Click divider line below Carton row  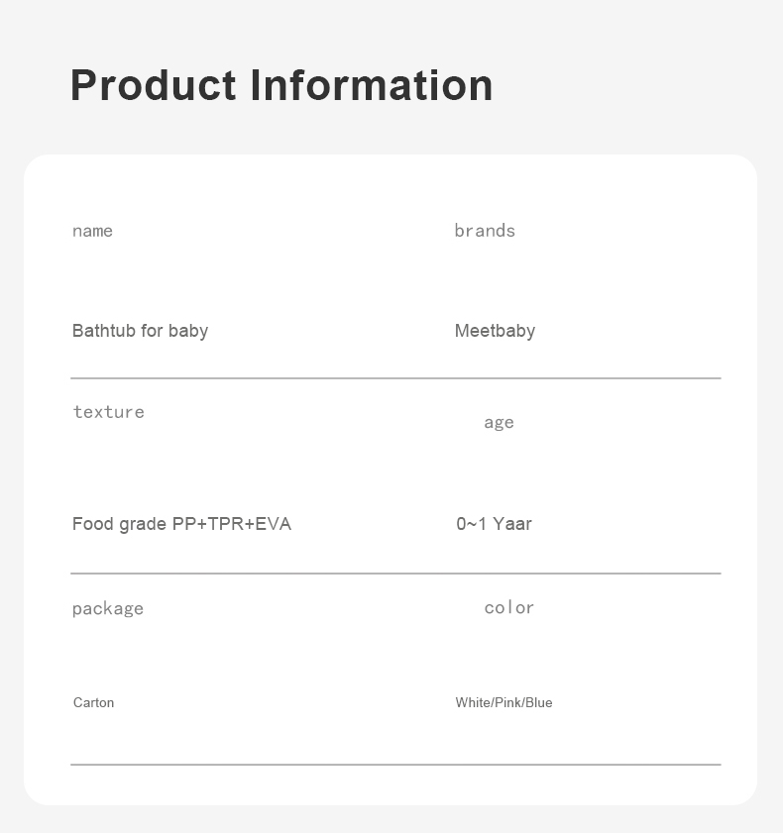point(396,765)
